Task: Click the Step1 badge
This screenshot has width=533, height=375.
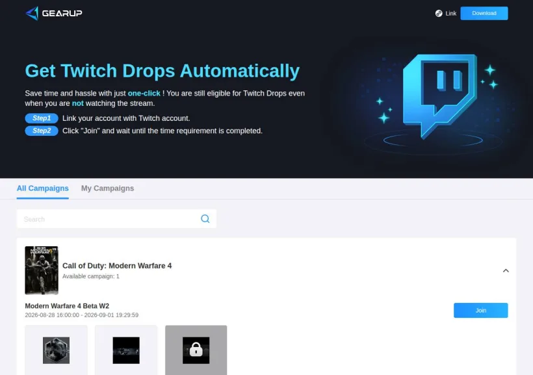Action: (42, 118)
